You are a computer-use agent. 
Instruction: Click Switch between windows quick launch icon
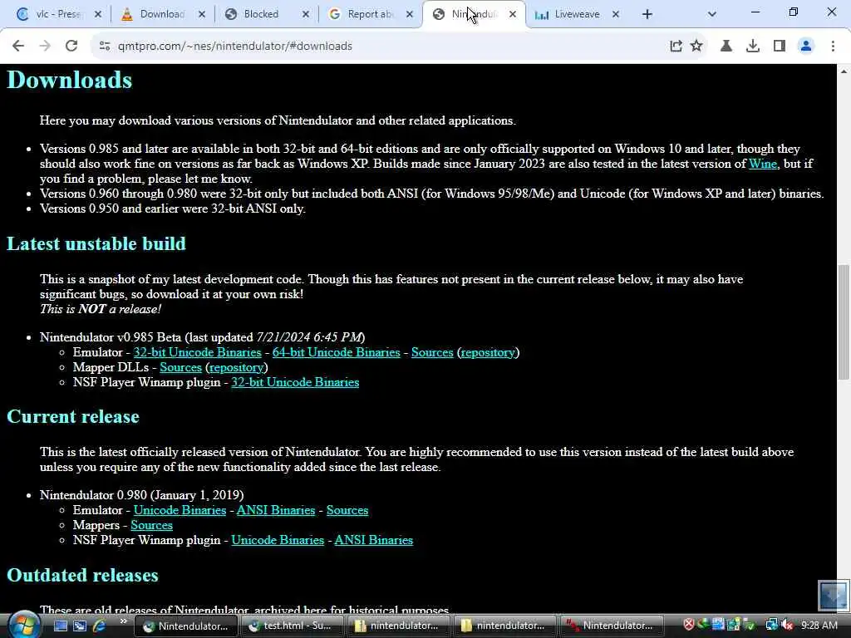(80, 626)
